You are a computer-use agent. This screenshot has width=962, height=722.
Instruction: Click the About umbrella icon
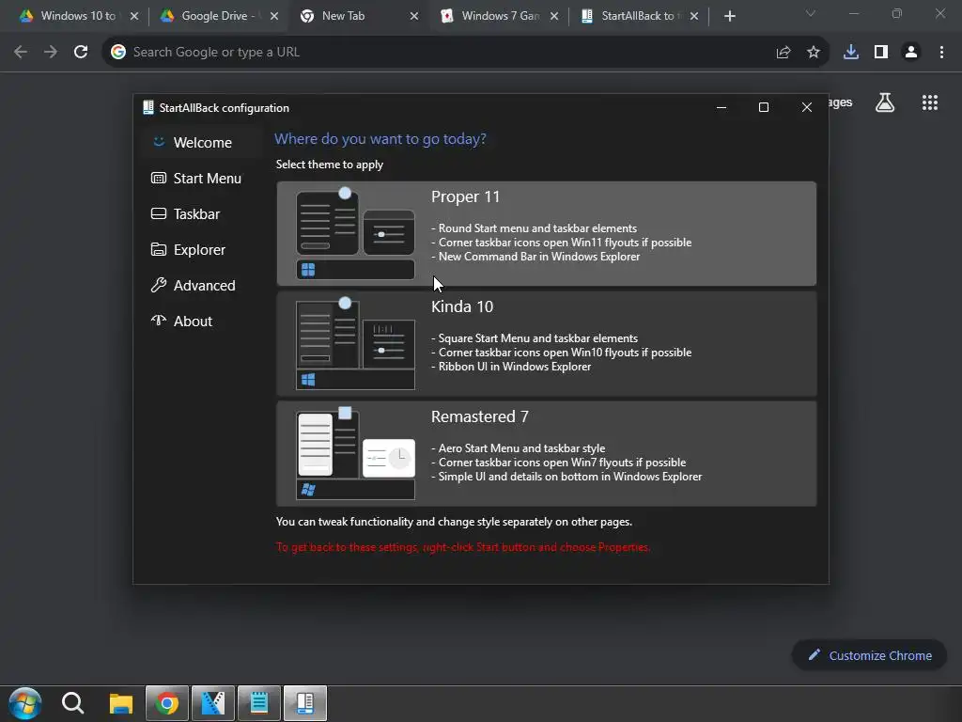(158, 320)
